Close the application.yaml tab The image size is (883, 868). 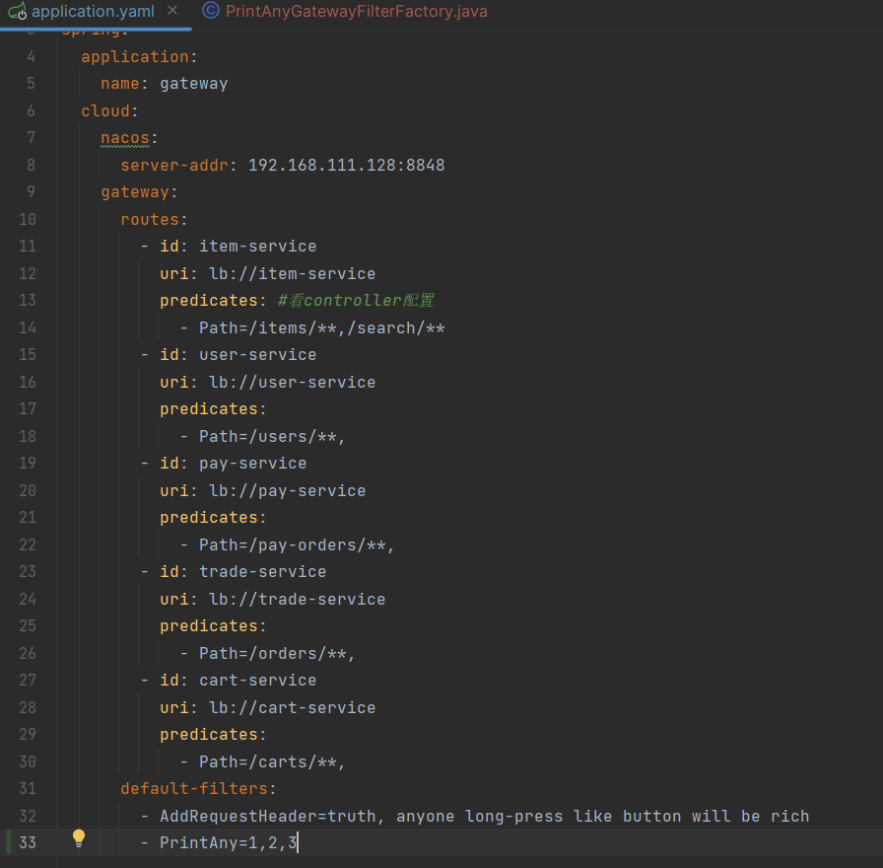pyautogui.click(x=172, y=11)
